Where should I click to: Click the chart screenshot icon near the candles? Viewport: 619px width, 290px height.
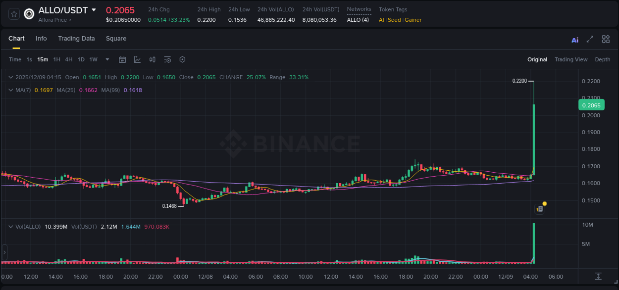click(x=539, y=209)
